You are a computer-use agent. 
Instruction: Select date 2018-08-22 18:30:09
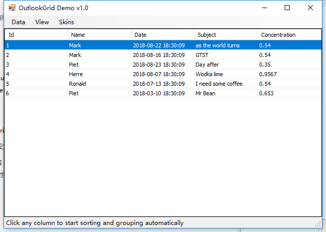pyautogui.click(x=163, y=45)
